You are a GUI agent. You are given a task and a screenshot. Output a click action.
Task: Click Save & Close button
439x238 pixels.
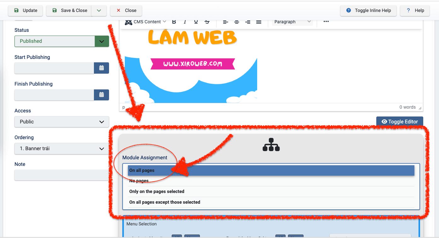point(69,10)
